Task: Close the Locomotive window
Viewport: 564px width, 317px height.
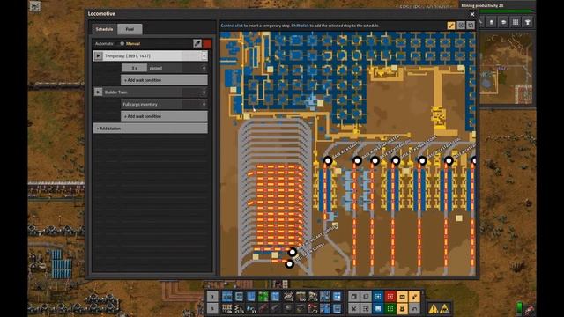Action: pyautogui.click(x=472, y=14)
